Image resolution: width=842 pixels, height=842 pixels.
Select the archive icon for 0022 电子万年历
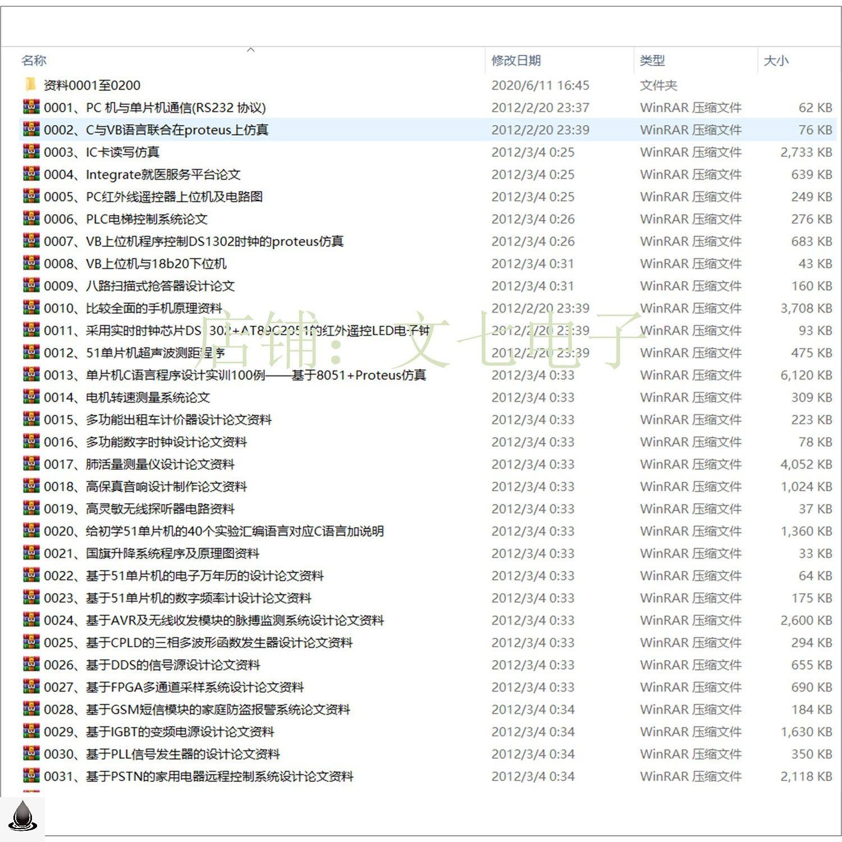(x=31, y=575)
